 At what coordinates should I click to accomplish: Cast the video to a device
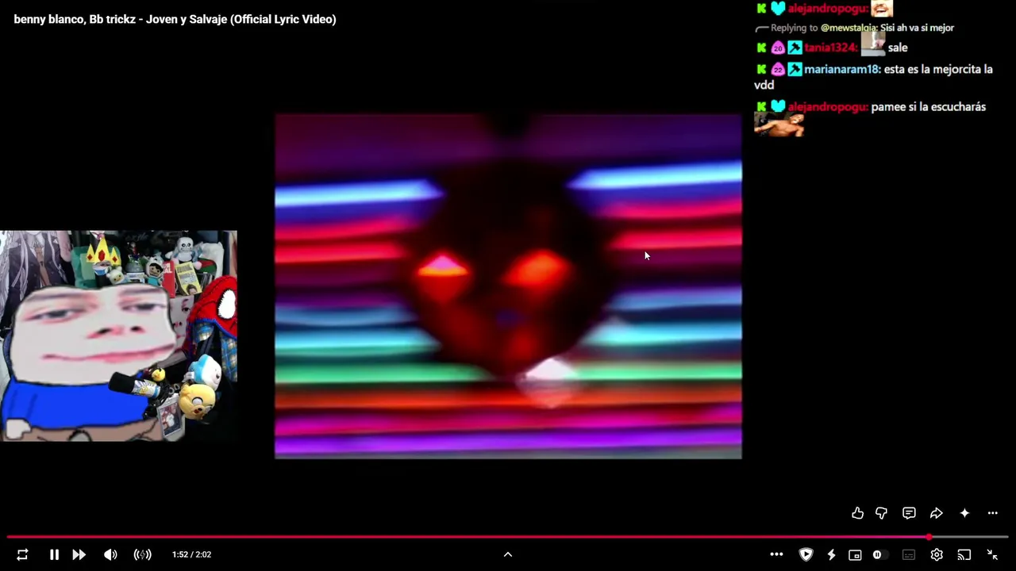[964, 554]
